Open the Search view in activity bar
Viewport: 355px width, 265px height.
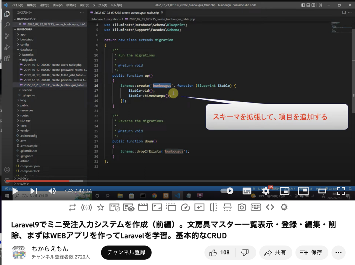(7, 25)
